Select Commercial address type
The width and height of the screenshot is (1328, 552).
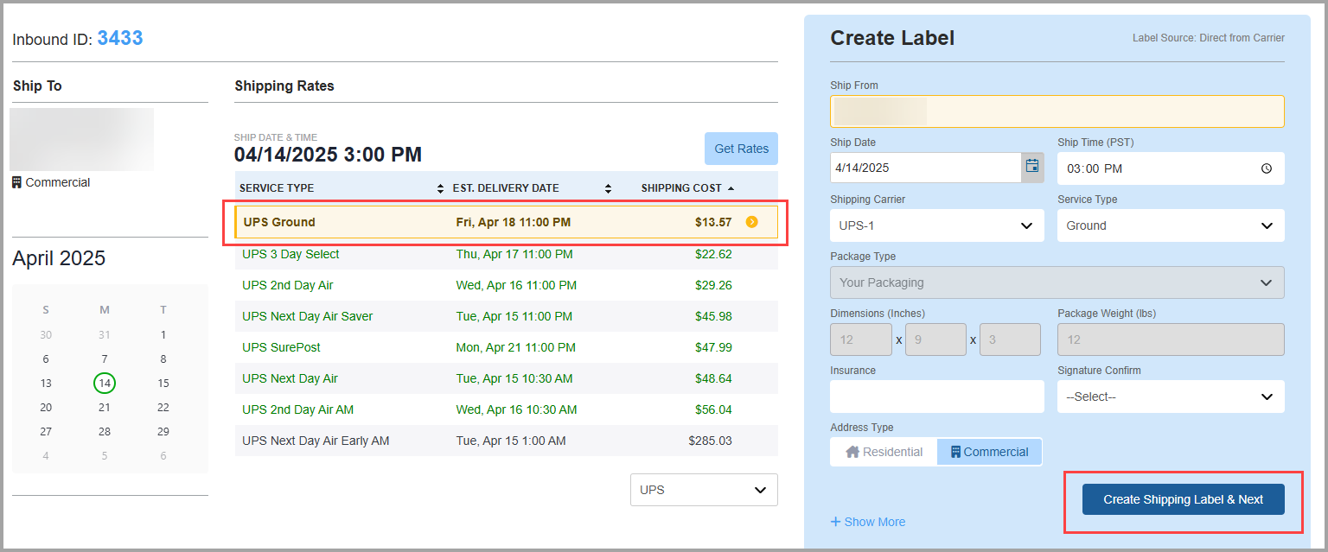coord(989,452)
